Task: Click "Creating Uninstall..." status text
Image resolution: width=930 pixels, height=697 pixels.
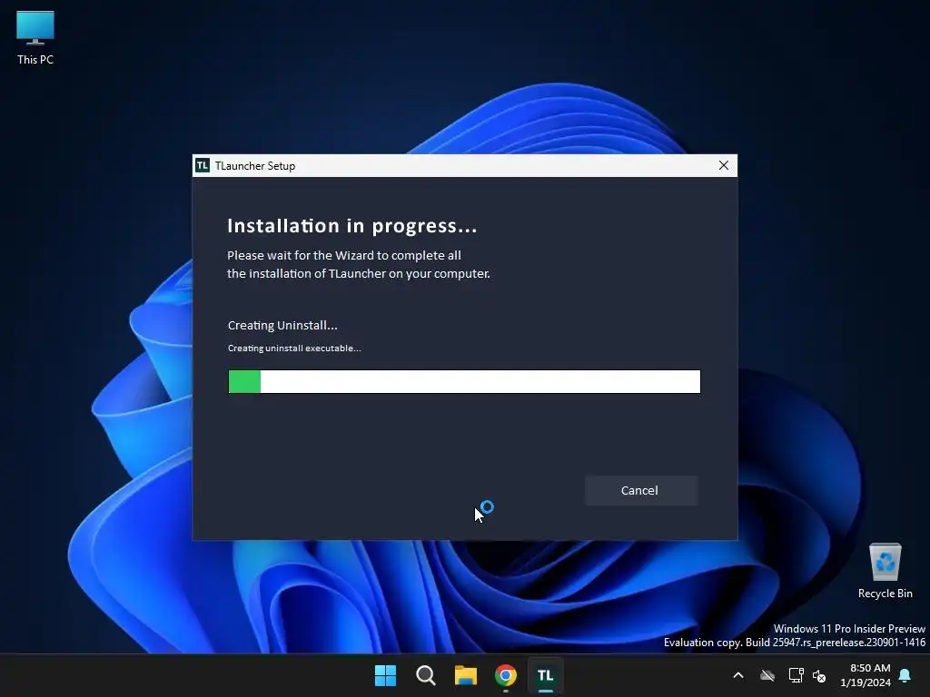Action: pyautogui.click(x=282, y=326)
